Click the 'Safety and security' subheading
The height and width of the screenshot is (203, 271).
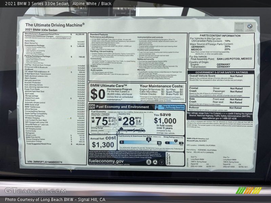[146, 59]
